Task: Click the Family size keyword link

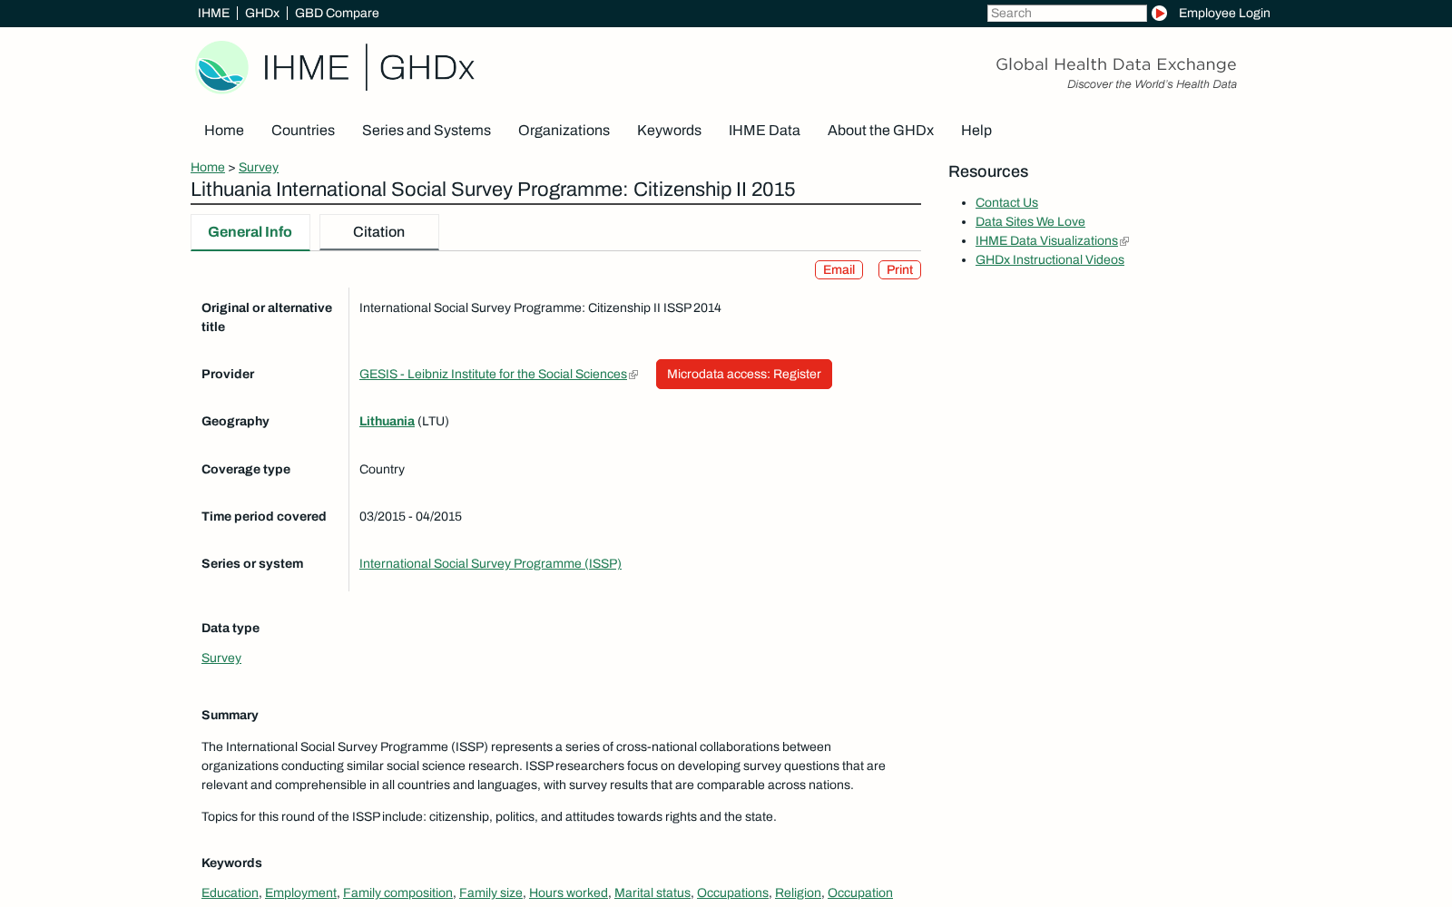Action: (x=491, y=892)
